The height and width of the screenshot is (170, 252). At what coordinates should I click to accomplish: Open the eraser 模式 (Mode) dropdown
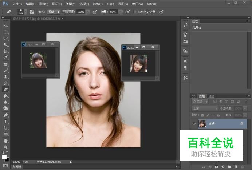(53, 12)
